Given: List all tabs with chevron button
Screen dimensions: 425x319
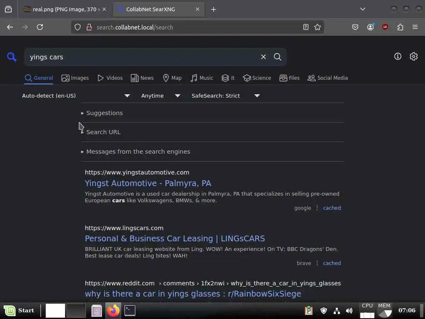Looking at the screenshot, I should pos(363,9).
